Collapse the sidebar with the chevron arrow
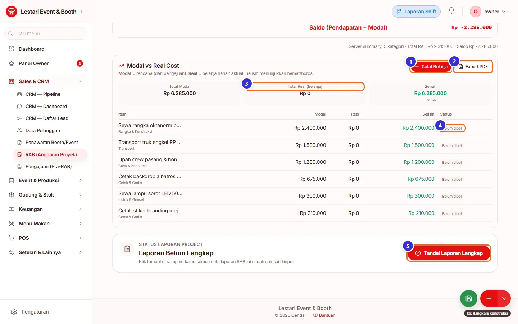 click(82, 12)
